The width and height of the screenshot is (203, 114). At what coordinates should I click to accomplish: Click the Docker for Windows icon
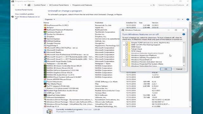pos(45,34)
